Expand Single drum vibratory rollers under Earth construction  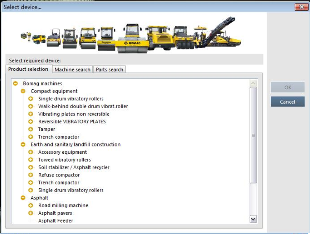click(31, 190)
